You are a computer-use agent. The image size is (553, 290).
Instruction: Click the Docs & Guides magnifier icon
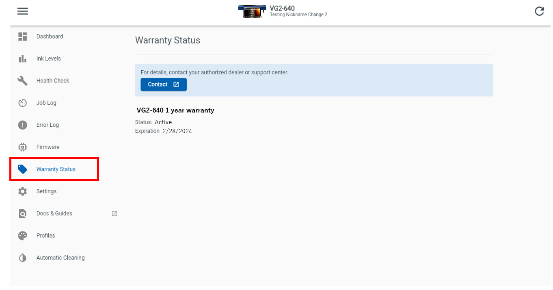coord(22,213)
